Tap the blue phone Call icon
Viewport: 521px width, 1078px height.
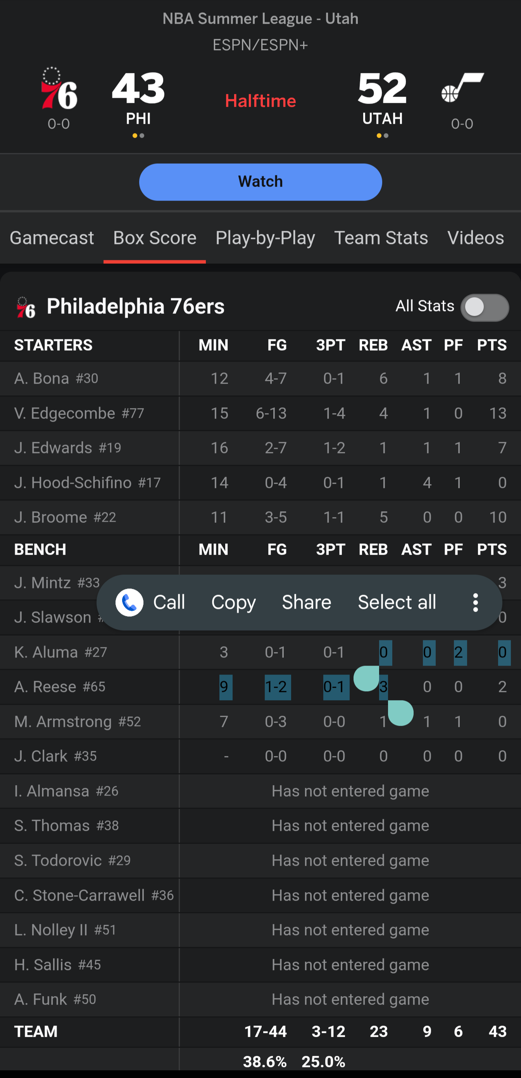129,602
